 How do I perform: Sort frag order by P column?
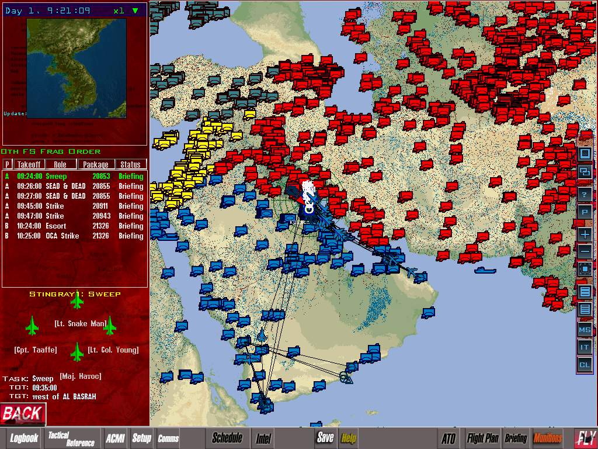click(7, 164)
